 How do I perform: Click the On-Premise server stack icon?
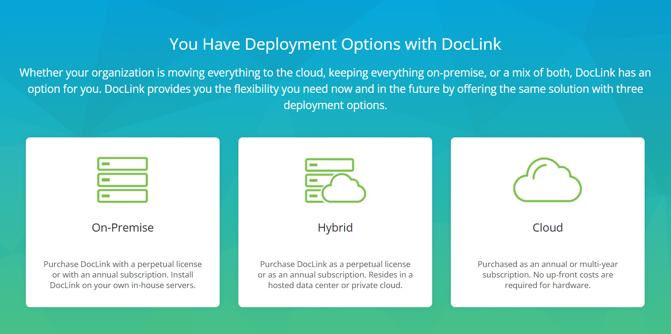coord(123,179)
